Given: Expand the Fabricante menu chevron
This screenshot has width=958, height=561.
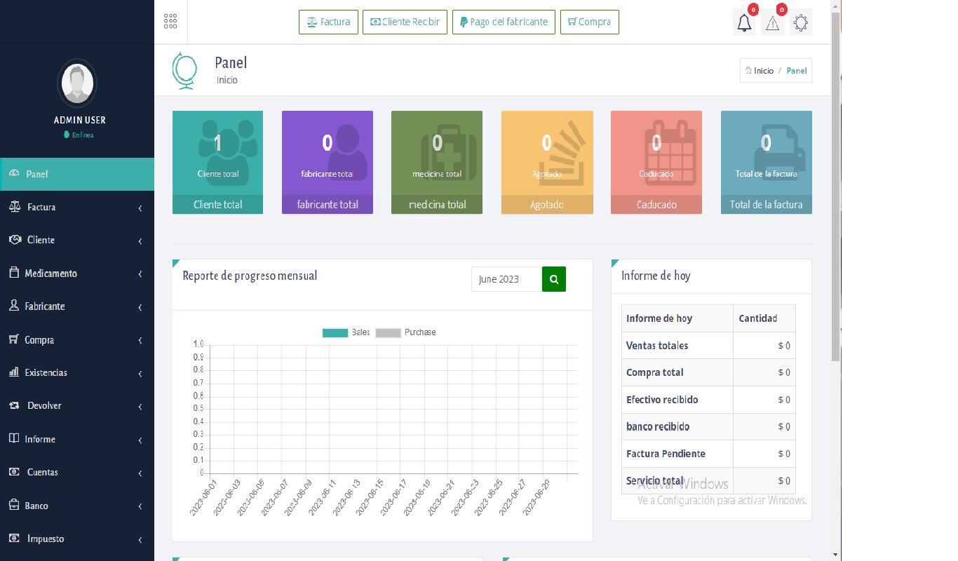Looking at the screenshot, I should pyautogui.click(x=140, y=307).
